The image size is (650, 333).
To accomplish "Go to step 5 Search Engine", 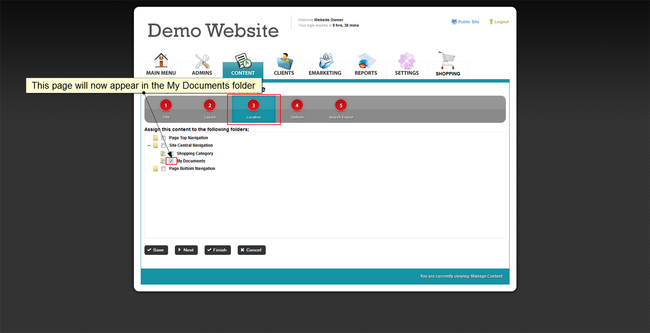I will (341, 105).
